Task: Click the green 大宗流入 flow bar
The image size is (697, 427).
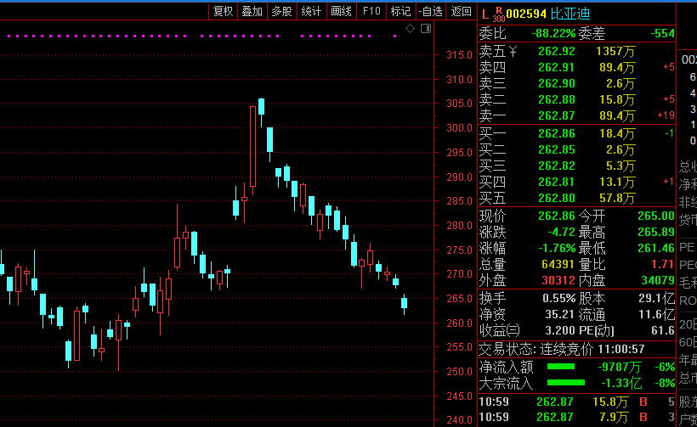Action: [x=566, y=383]
